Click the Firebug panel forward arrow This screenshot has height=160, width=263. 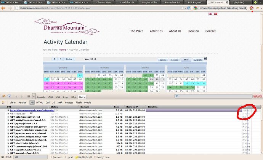(x=22, y=96)
